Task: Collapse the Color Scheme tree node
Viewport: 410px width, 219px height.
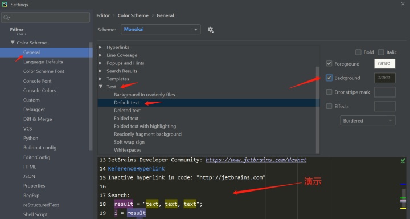Action: click(13, 42)
